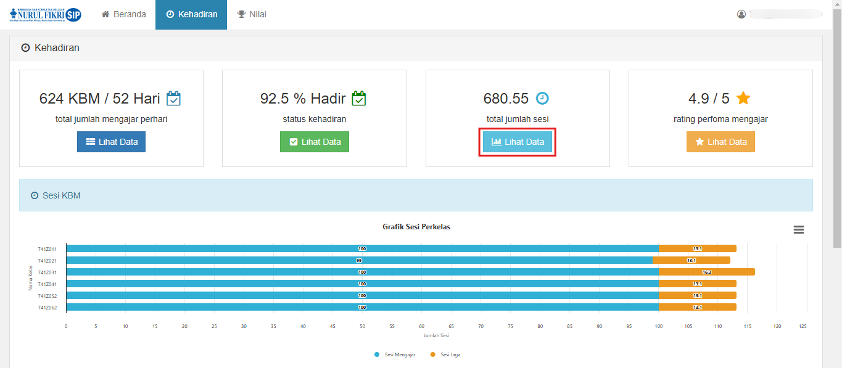The width and height of the screenshot is (842, 368).
Task: Click the calendar icon beside 624 KBM
Action: coord(174,99)
